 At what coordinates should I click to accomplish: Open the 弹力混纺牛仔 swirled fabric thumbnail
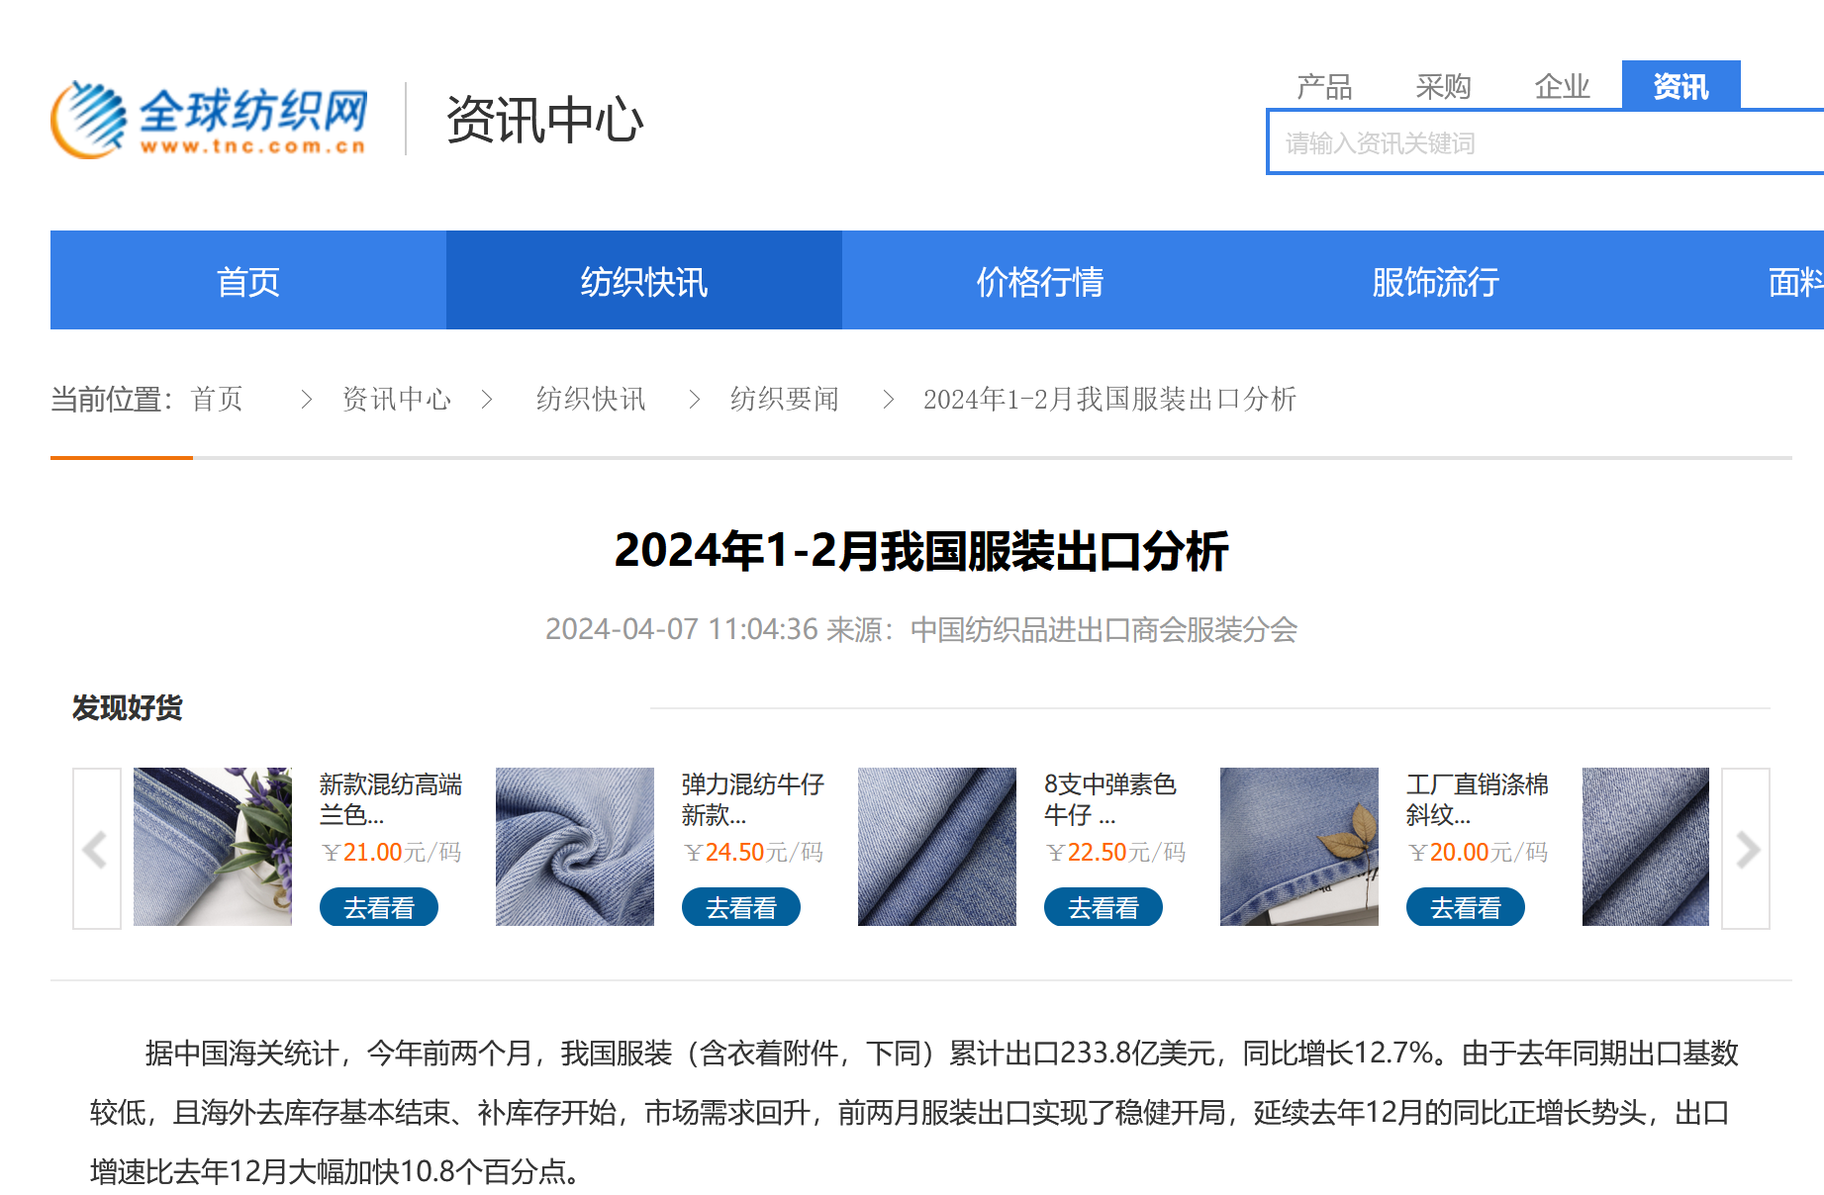(x=575, y=847)
